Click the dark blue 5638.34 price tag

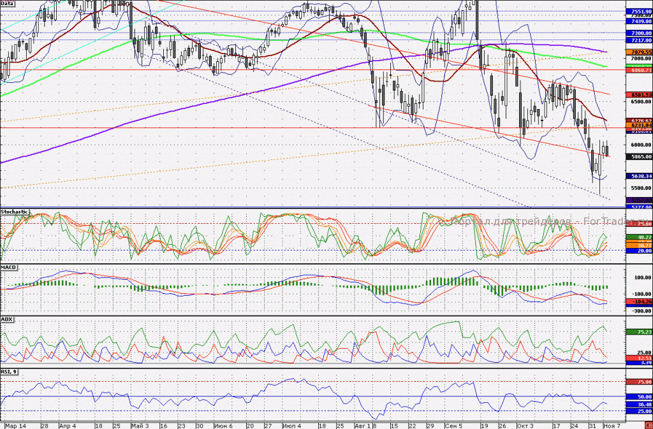tap(639, 177)
